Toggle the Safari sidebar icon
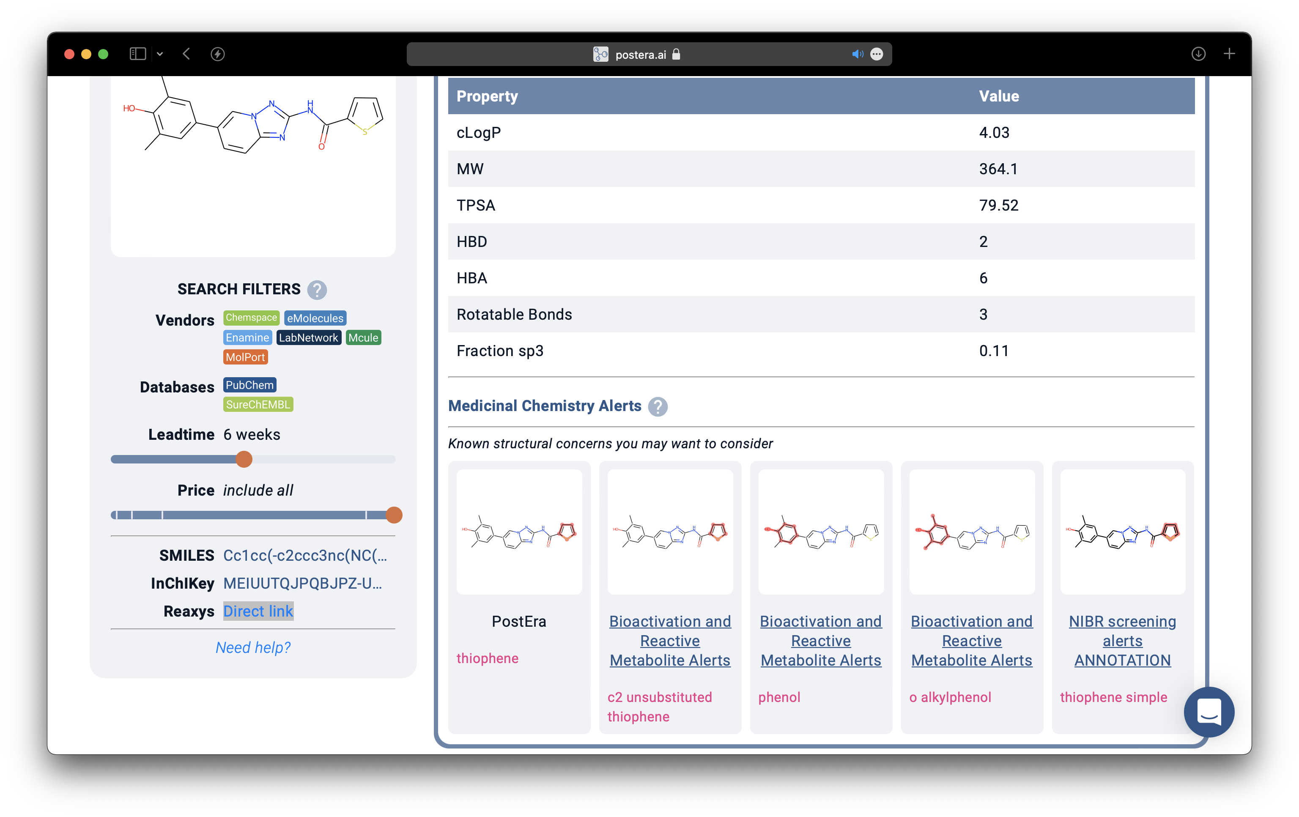Image resolution: width=1299 pixels, height=817 pixels. click(137, 54)
